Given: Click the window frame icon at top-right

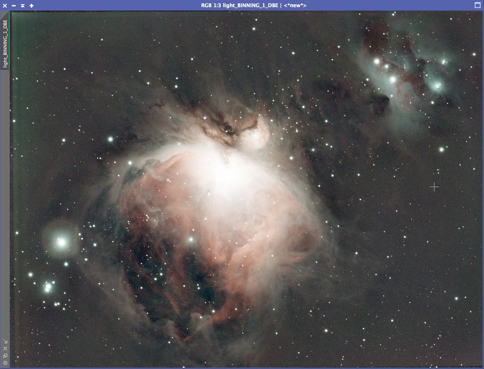Looking at the screenshot, I should pyautogui.click(x=478, y=6).
